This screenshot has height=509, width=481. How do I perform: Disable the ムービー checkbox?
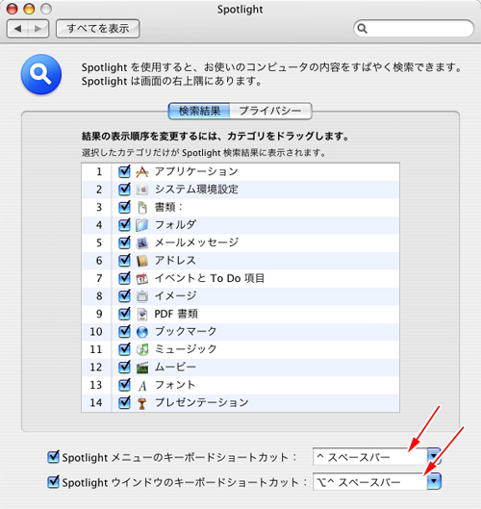click(x=124, y=368)
